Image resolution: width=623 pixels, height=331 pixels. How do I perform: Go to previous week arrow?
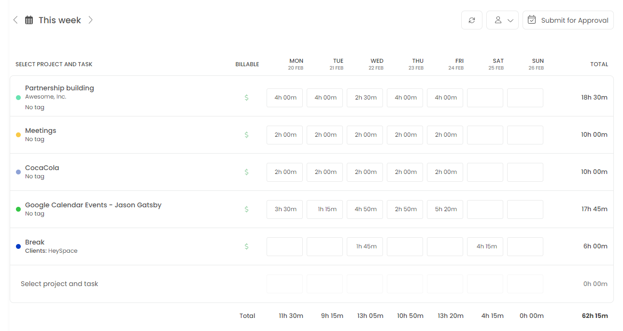coord(15,20)
